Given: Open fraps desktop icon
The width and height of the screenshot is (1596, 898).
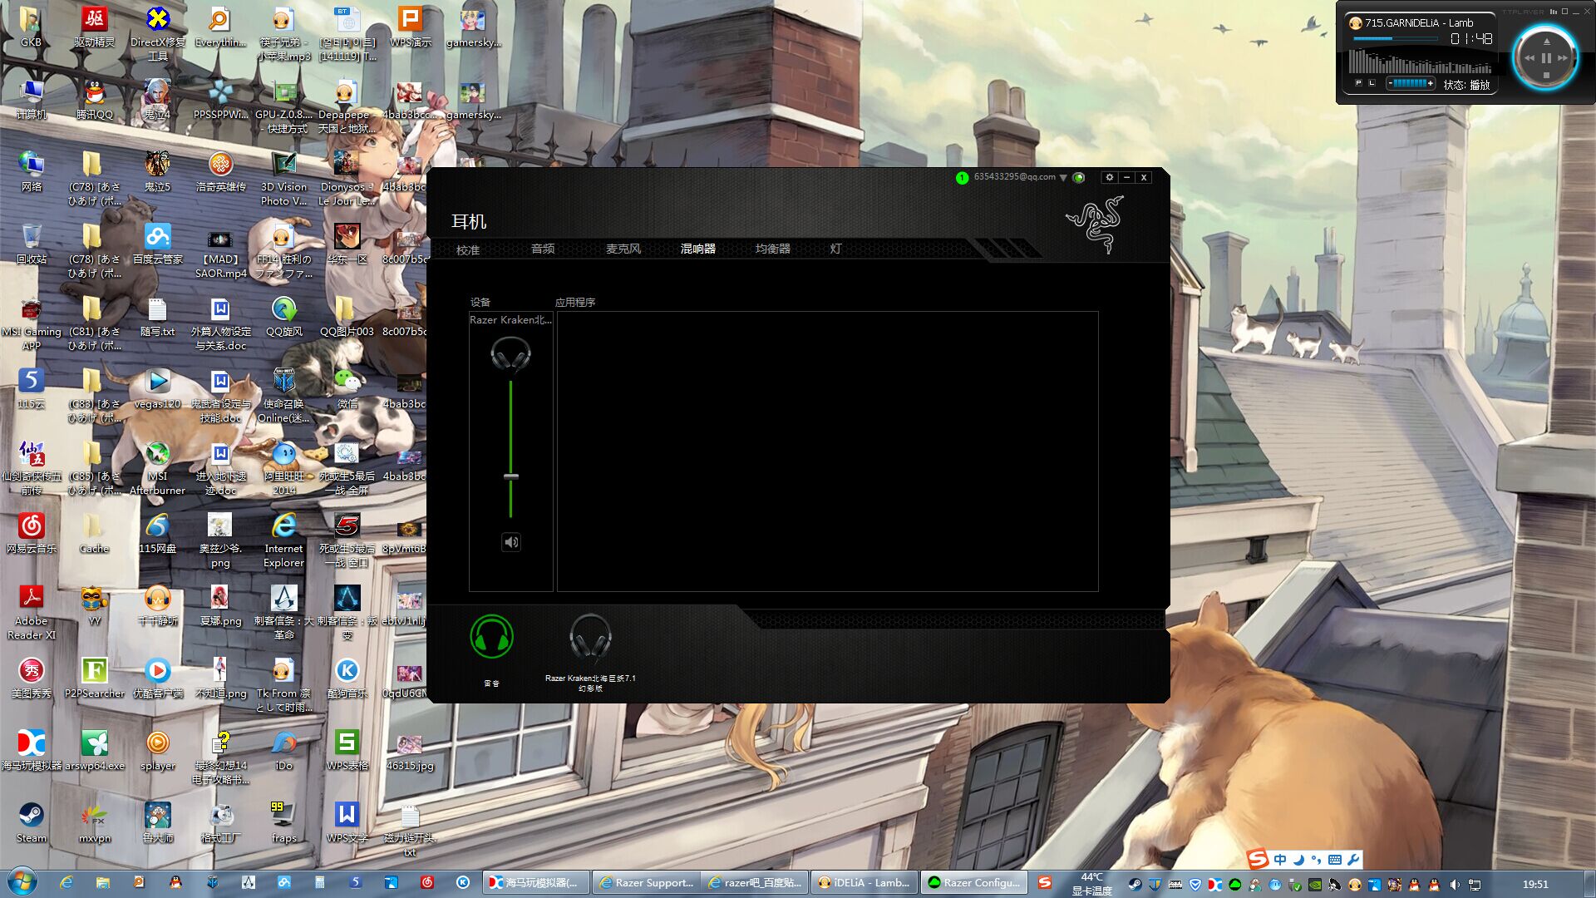Looking at the screenshot, I should click(284, 822).
